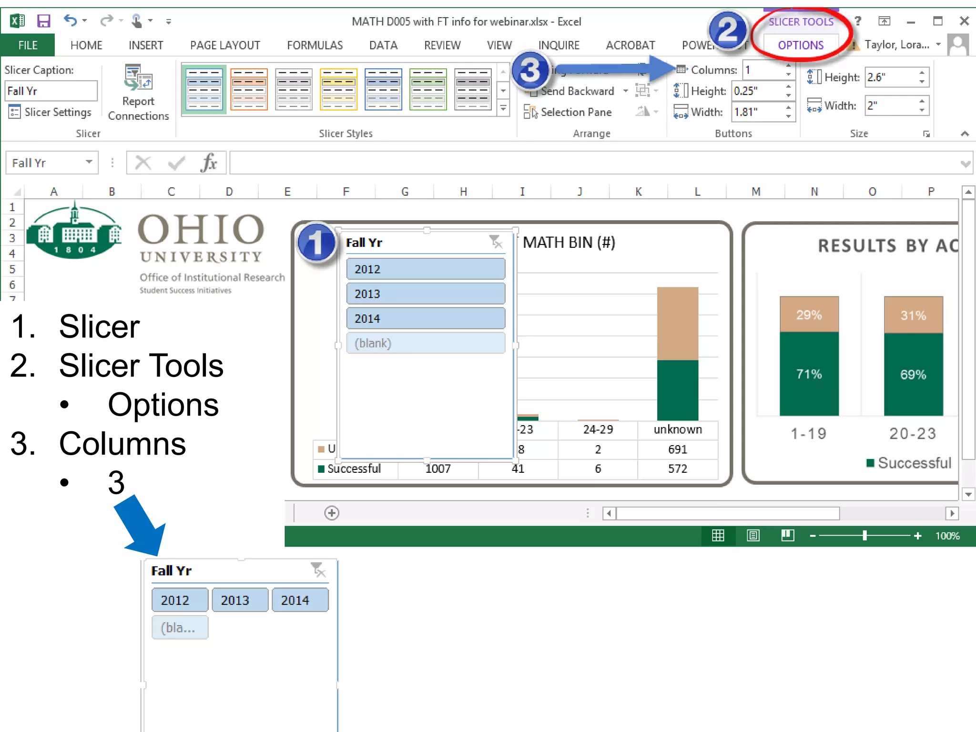Image resolution: width=976 pixels, height=732 pixels.
Task: Click the Cancel entry X in the formula bar
Action: coord(143,163)
